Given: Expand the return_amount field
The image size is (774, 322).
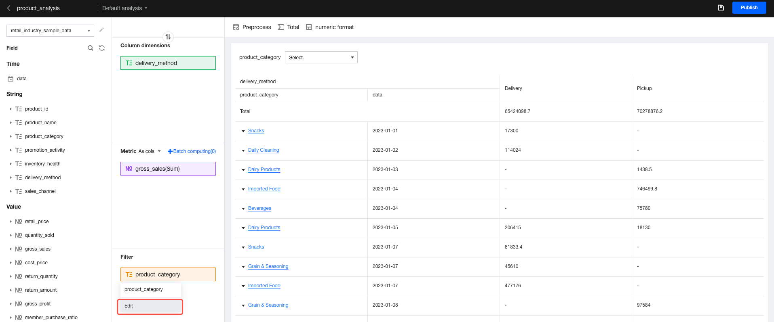Looking at the screenshot, I should pyautogui.click(x=11, y=290).
